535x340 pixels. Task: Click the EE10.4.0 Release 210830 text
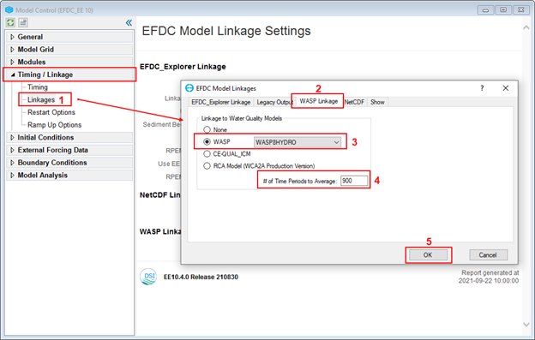click(x=201, y=277)
